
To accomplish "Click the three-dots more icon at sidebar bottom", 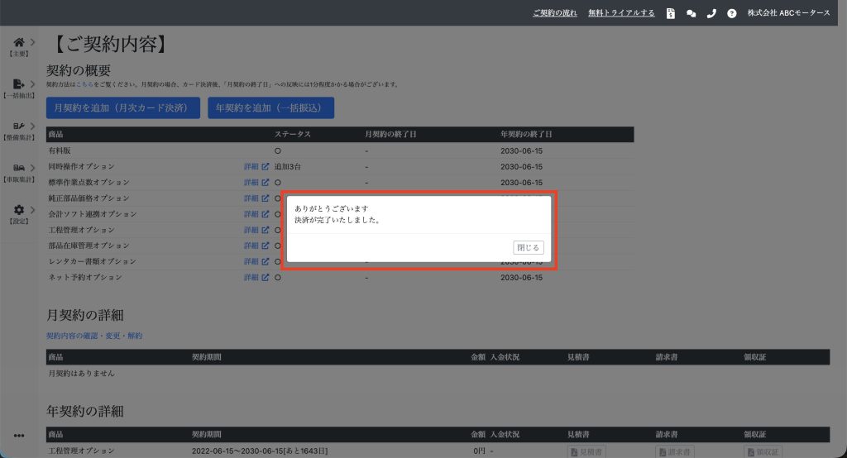I will [x=19, y=436].
